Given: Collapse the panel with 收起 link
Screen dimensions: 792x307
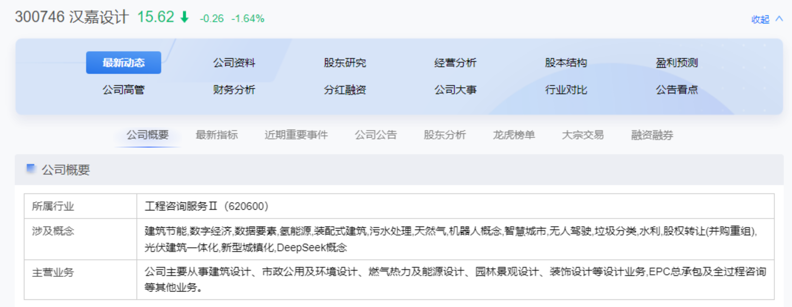Looking at the screenshot, I should point(760,20).
